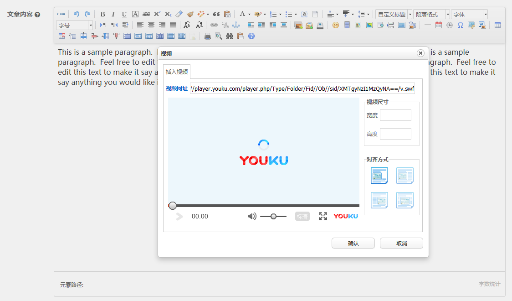512x301 pixels.
Task: Select the first default alignment option
Action: 379,176
